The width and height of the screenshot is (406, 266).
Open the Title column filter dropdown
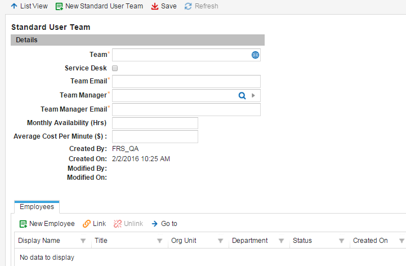click(x=160, y=241)
